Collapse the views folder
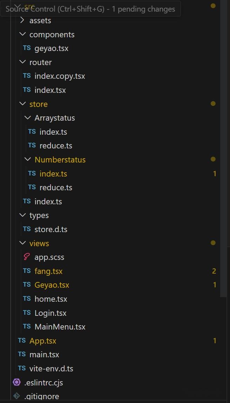Viewport: 230px width, 403px height. pos(22,243)
